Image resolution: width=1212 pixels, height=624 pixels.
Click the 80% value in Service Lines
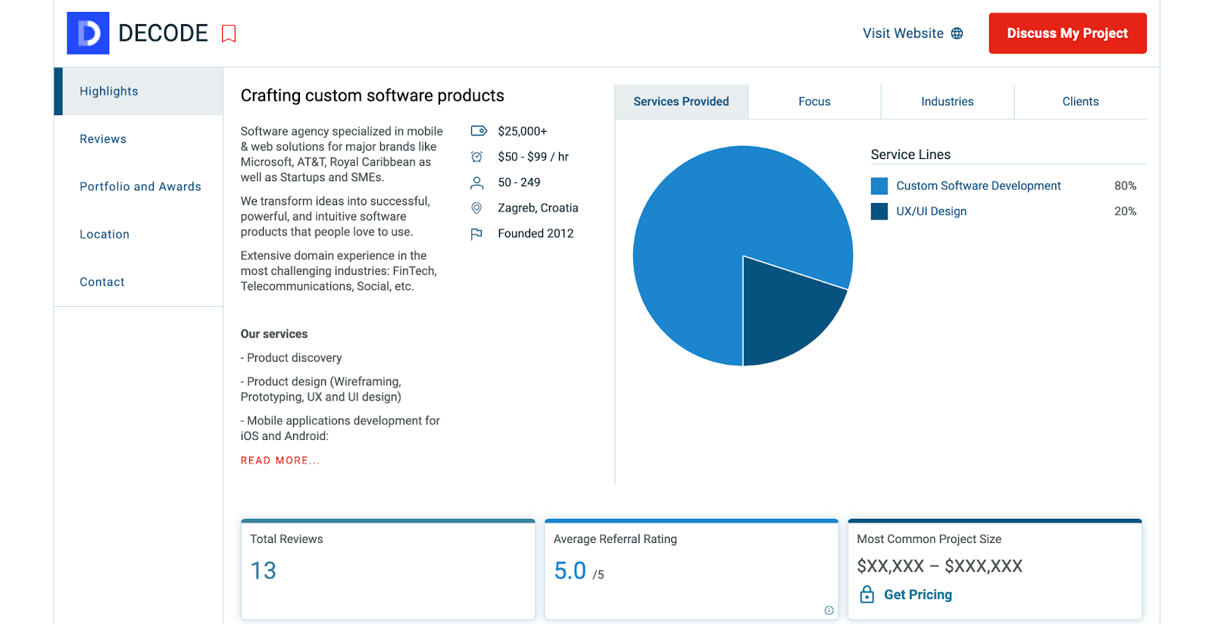click(1125, 186)
